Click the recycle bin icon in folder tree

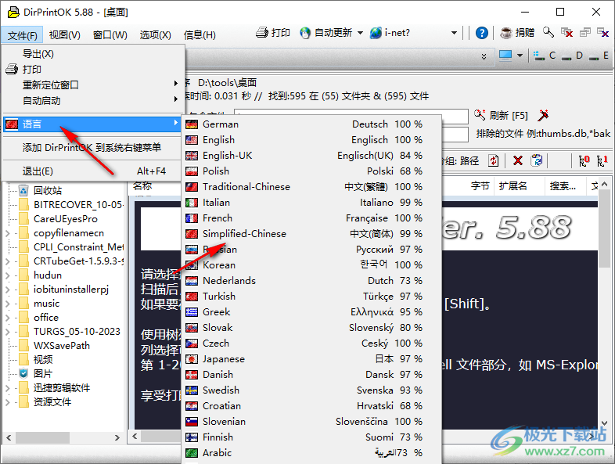click(23, 190)
